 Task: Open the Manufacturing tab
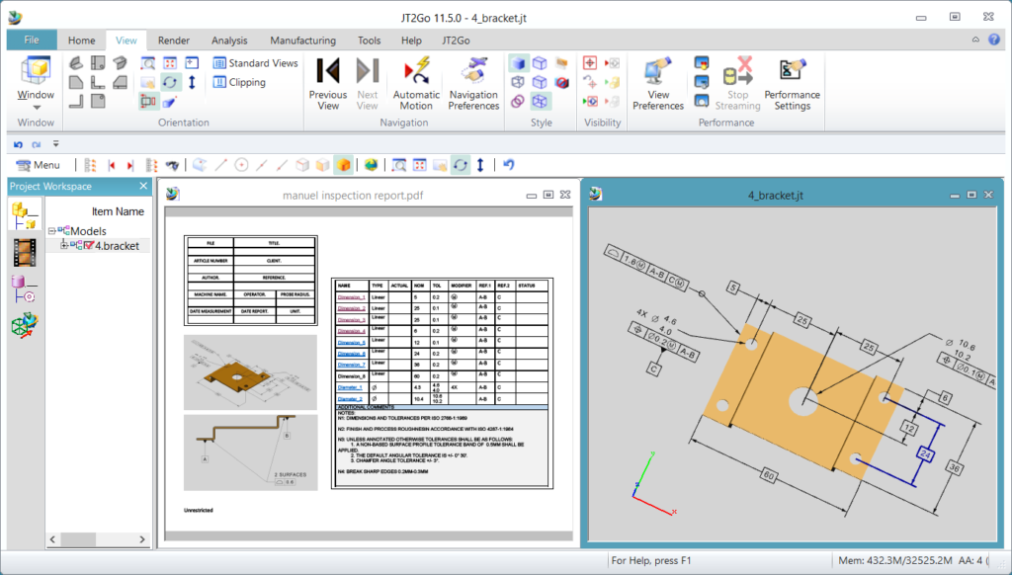coord(302,40)
